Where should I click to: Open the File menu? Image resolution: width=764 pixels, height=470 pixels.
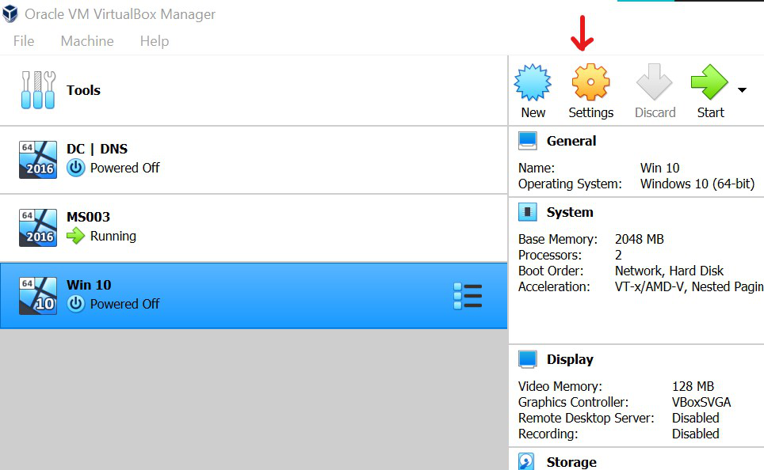(24, 41)
